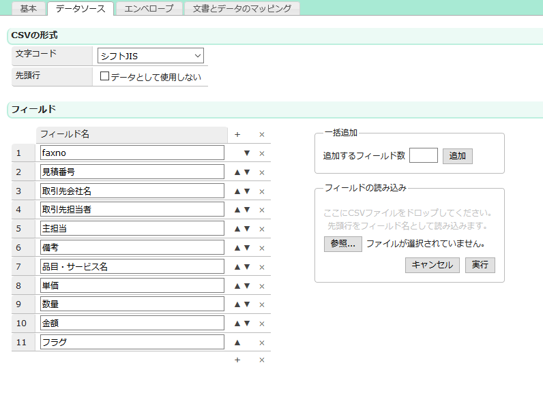
Task: Click the delete-all x icon in the header row
Action: click(261, 135)
